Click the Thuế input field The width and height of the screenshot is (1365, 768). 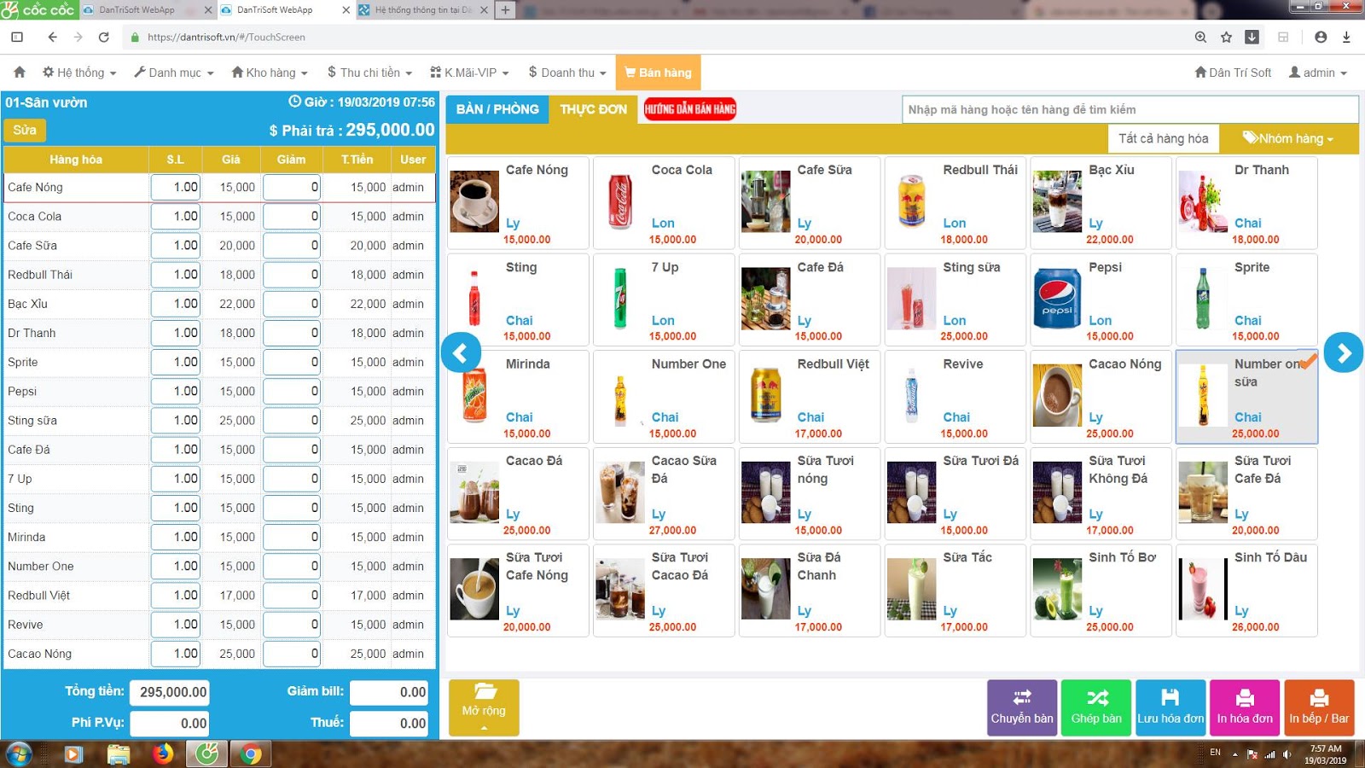tap(389, 723)
